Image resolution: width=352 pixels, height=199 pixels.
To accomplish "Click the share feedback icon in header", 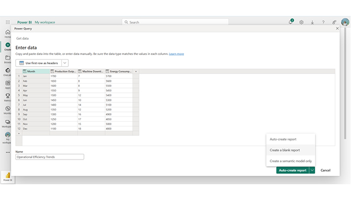I will (334, 22).
